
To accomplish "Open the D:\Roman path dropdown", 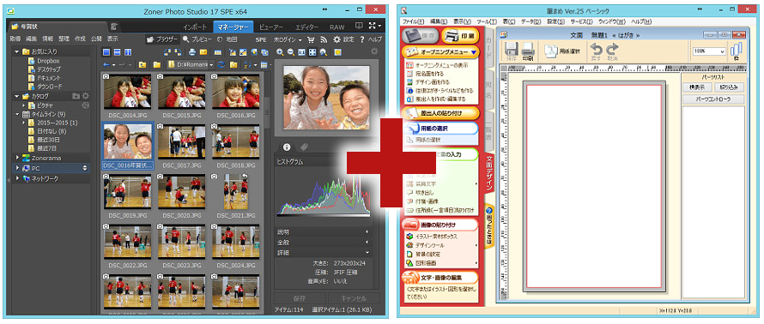I will coord(191,64).
